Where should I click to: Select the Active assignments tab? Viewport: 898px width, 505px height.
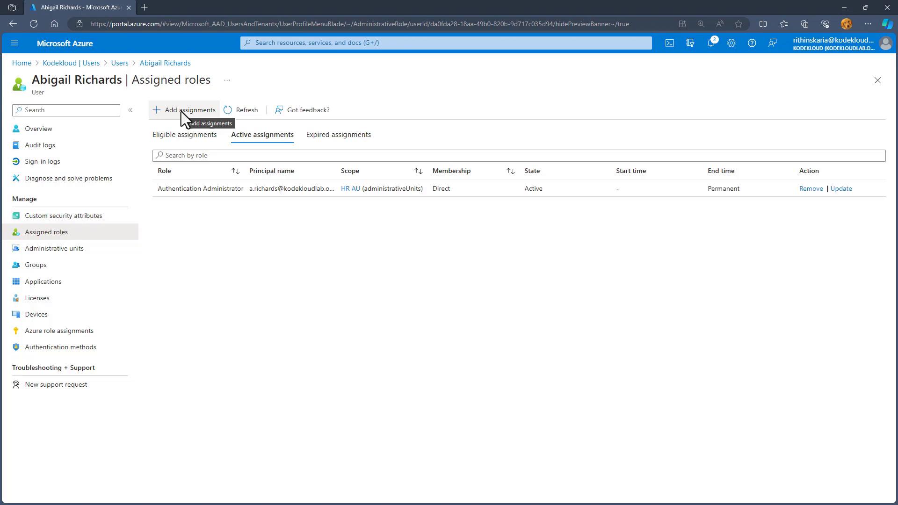click(262, 135)
